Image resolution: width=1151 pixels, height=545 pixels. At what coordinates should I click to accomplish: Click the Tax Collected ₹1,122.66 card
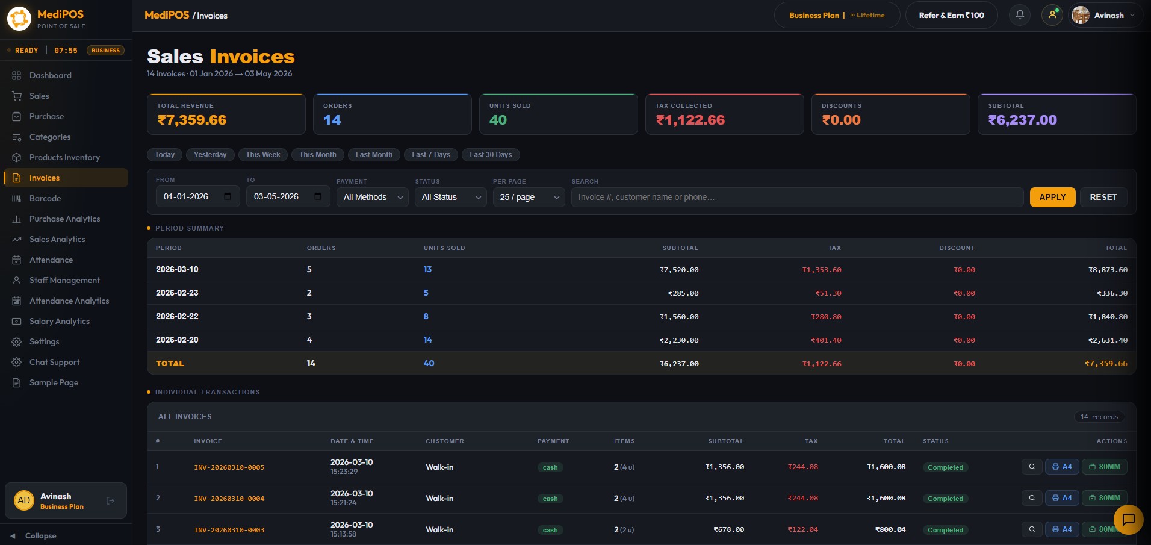[725, 114]
